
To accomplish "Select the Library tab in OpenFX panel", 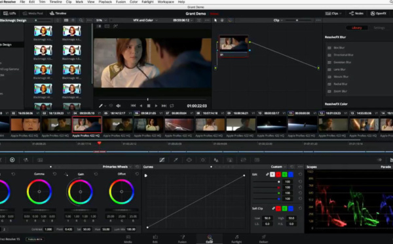I will coord(357,28).
